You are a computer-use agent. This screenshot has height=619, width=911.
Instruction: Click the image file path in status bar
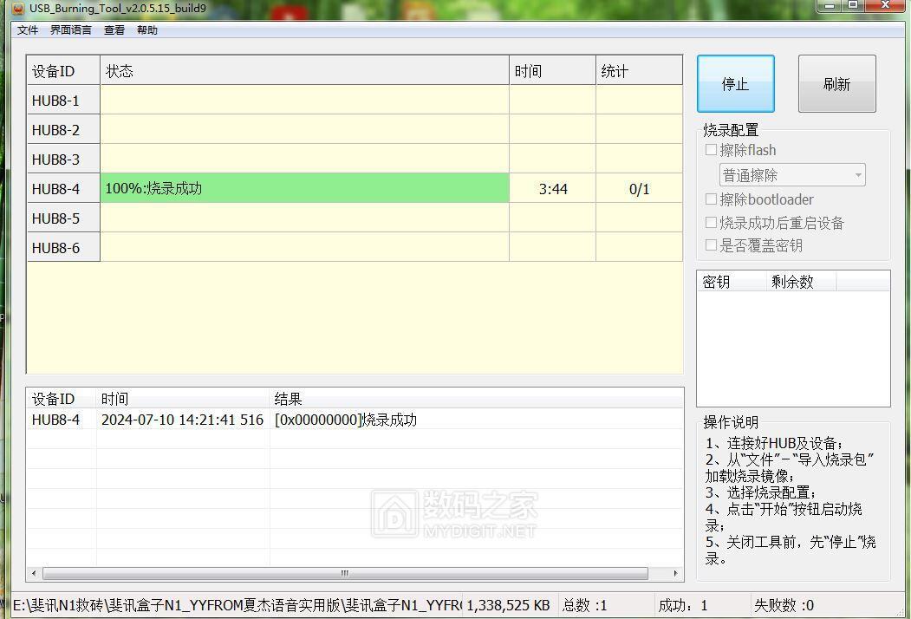point(237,606)
